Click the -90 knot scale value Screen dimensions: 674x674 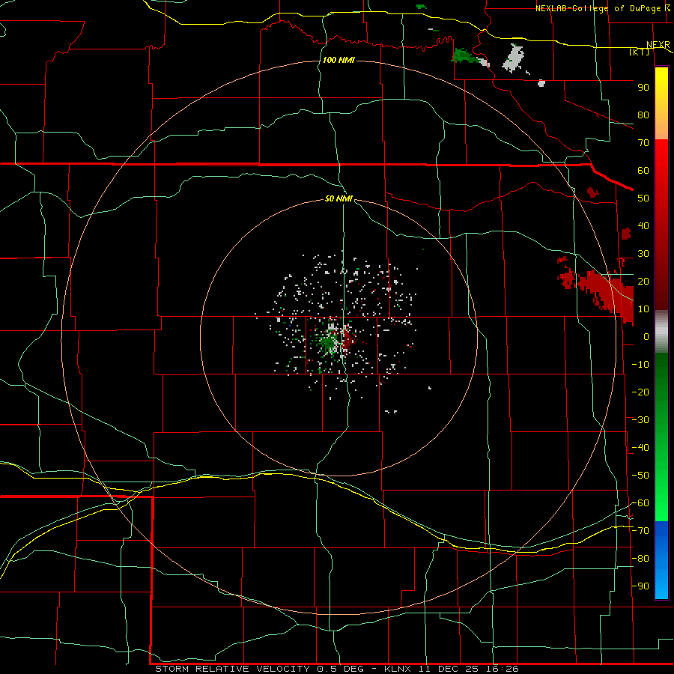640,586
